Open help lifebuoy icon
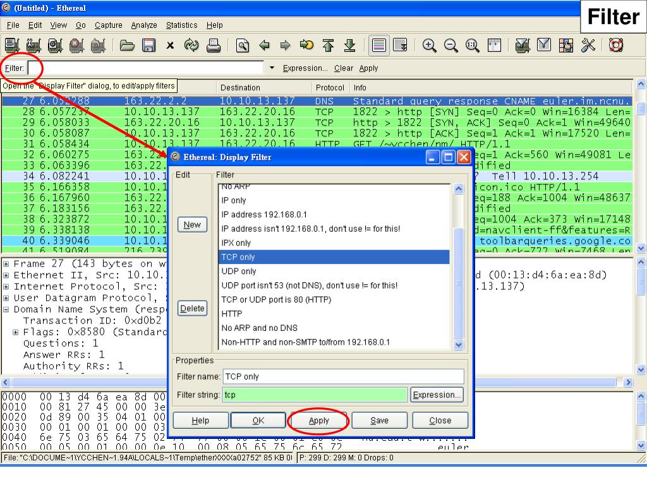Viewport: 647px width, 485px height. point(615,45)
